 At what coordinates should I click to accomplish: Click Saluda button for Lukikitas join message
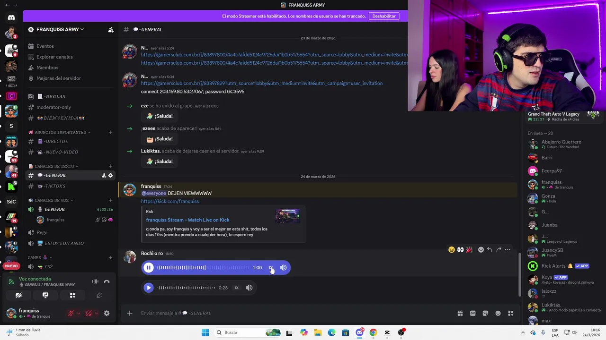pyautogui.click(x=159, y=161)
